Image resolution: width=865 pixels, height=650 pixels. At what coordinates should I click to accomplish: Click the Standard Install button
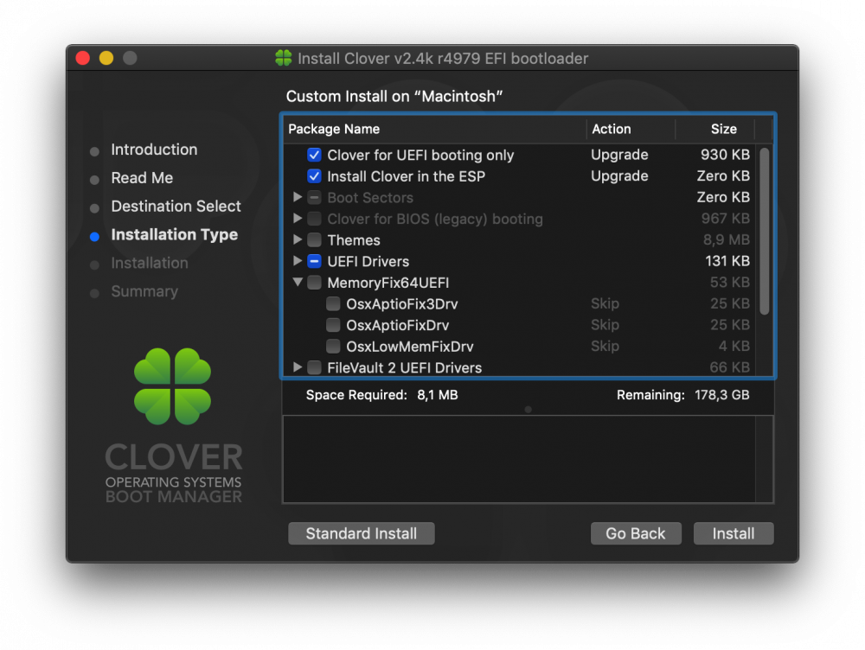point(362,533)
